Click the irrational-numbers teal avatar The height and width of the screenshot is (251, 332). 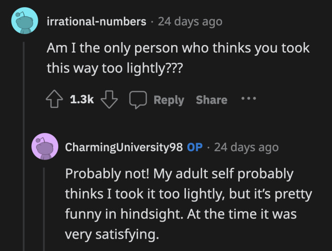pyautogui.click(x=24, y=21)
